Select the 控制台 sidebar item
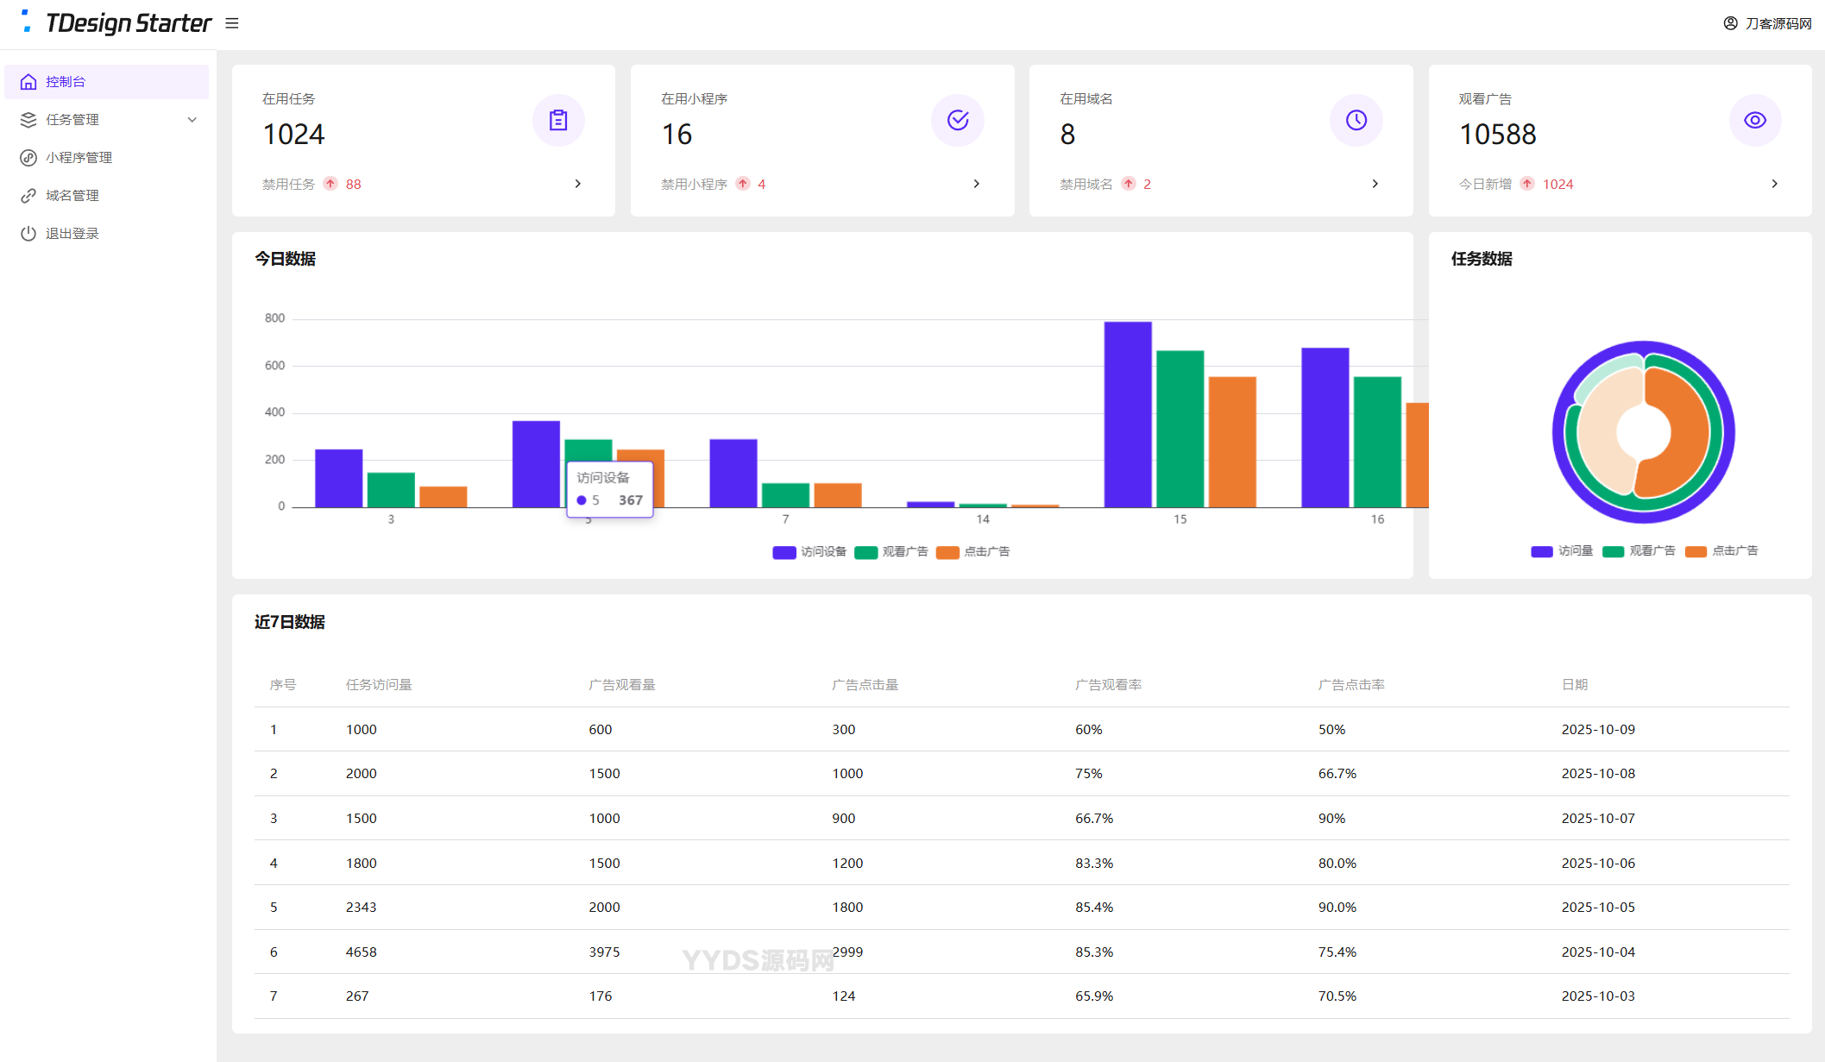 click(65, 82)
